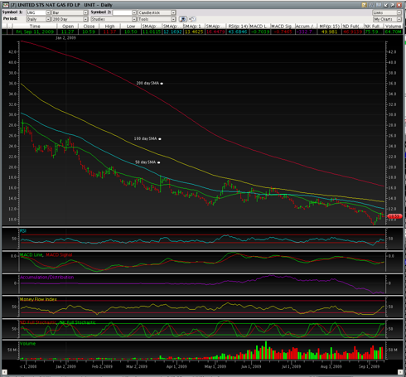Click the white marker beside 50 day SMA label
Viewport: 406px width, 377px height.
(x=158, y=162)
